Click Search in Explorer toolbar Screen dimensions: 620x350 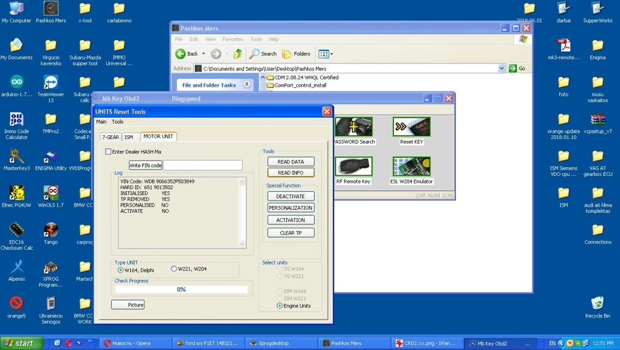click(264, 54)
